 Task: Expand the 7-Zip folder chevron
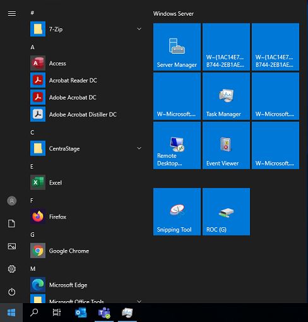[x=139, y=29]
